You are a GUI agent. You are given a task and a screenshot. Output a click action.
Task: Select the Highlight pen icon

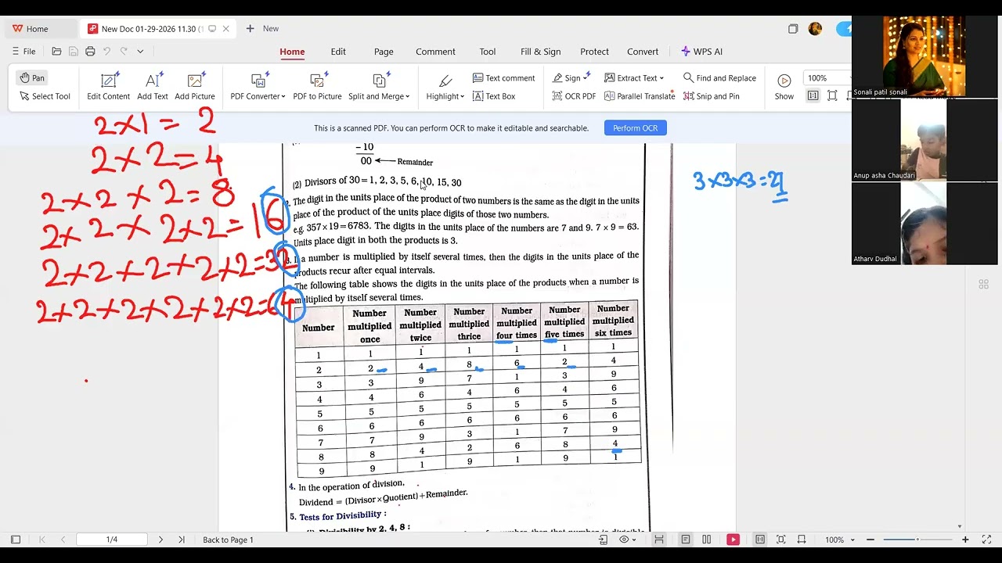[445, 81]
